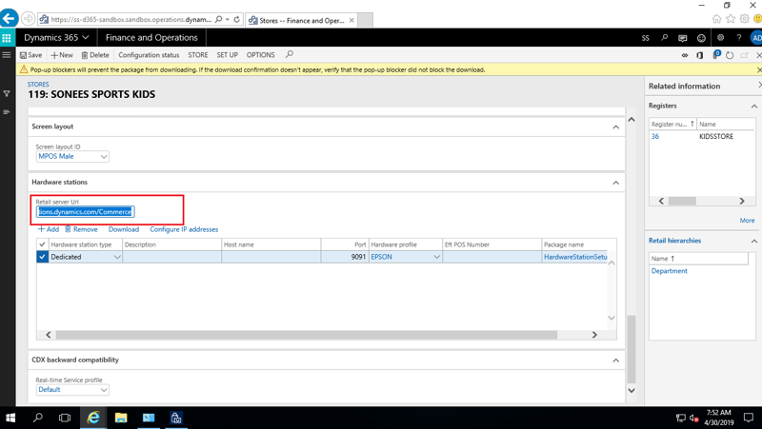The image size is (762, 429).
Task: Open the STORE menu tab
Action: [197, 55]
